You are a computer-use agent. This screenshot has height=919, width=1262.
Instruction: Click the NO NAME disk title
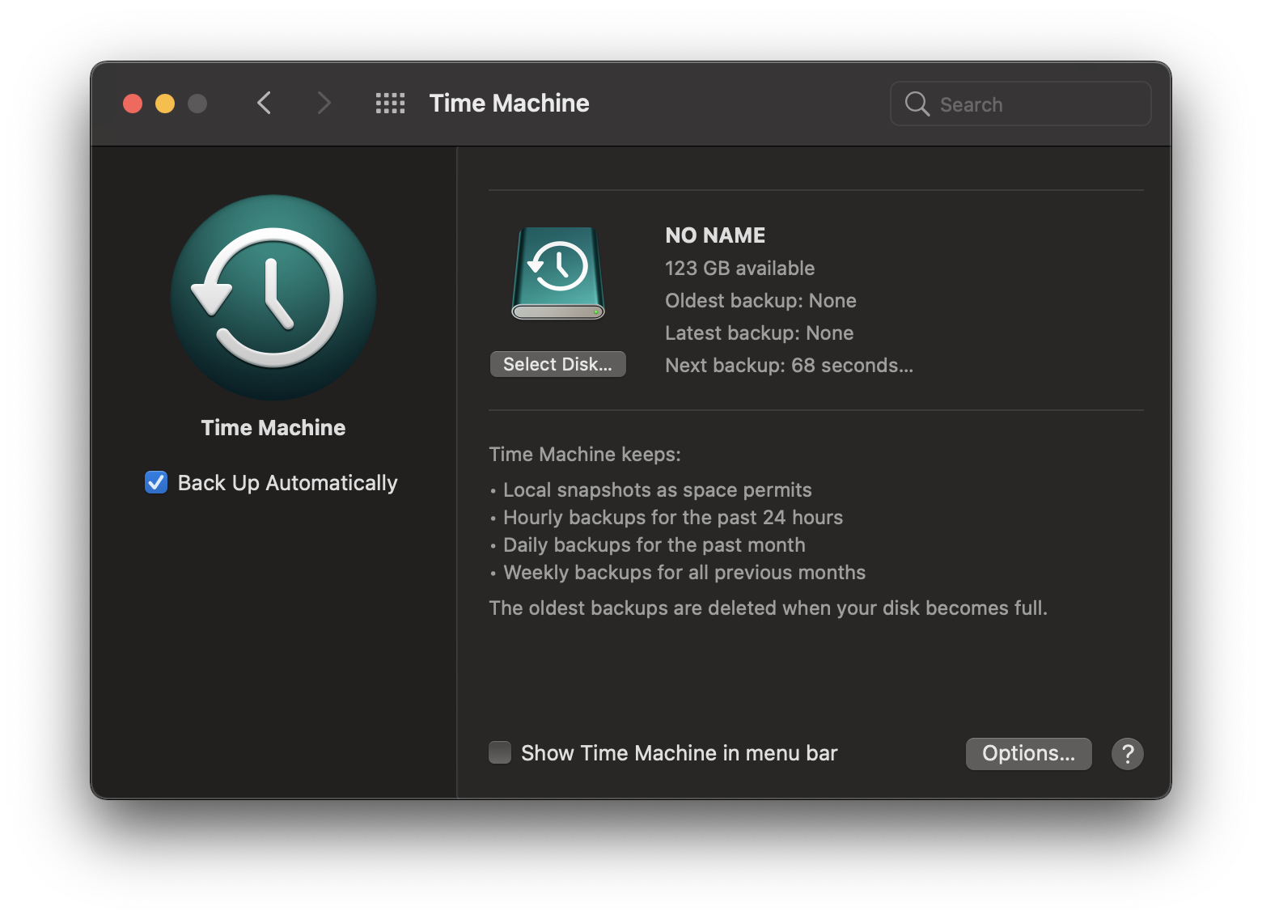[x=715, y=235]
